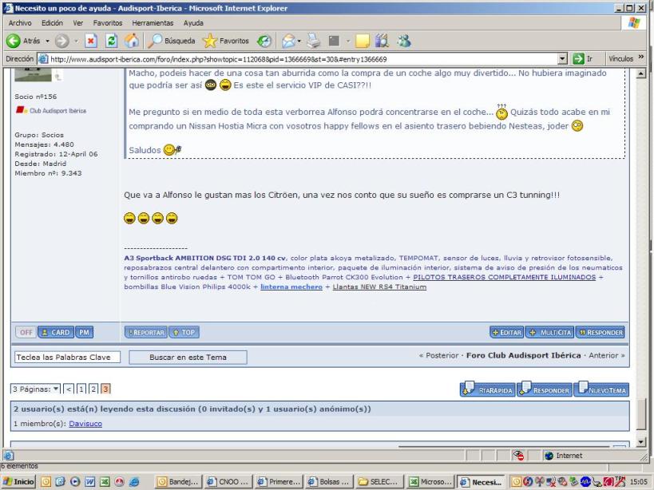Image resolution: width=654 pixels, height=490 pixels.
Task: Switch to the Bandej... taskbar window
Action: pos(179,482)
